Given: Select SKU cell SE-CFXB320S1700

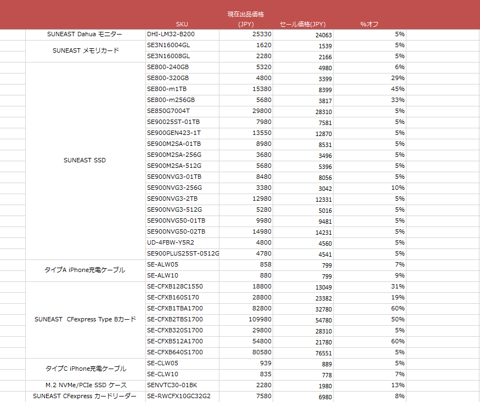Looking at the screenshot, I should 183,331.
